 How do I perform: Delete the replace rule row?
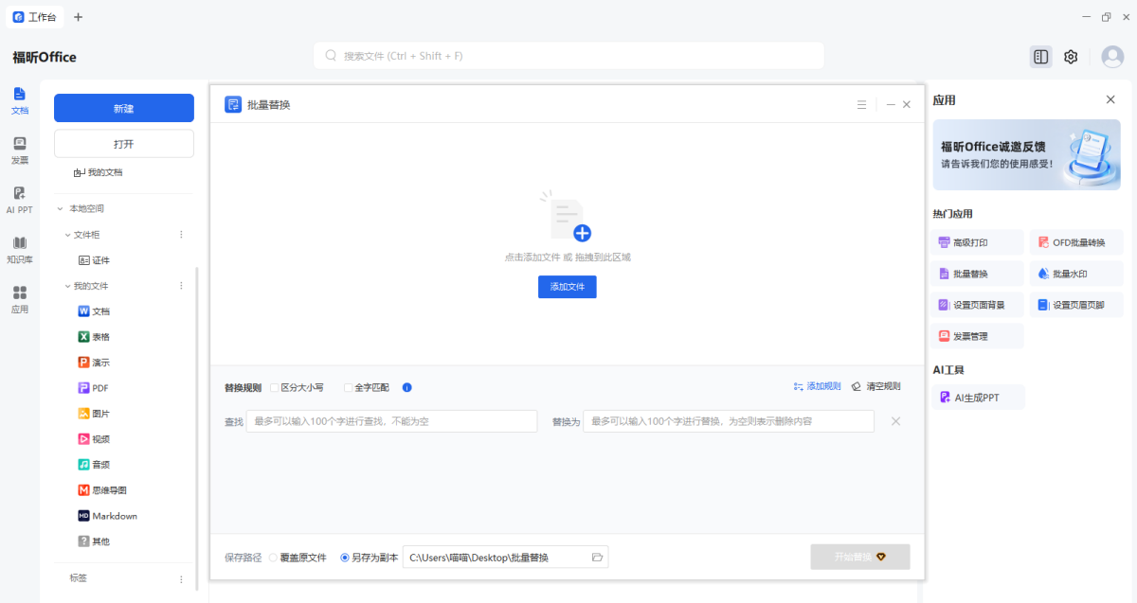pos(895,421)
